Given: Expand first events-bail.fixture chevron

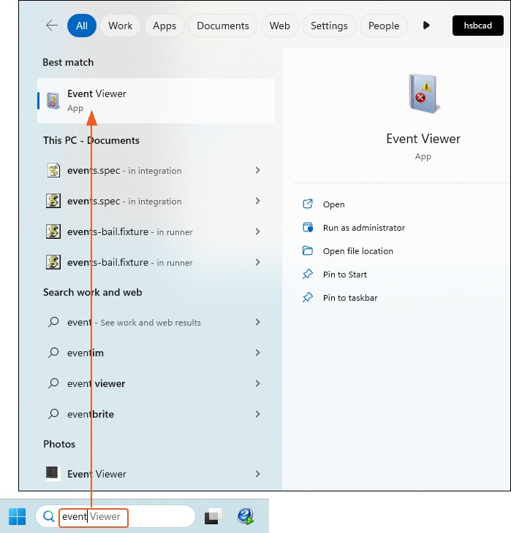Looking at the screenshot, I should coord(258,231).
